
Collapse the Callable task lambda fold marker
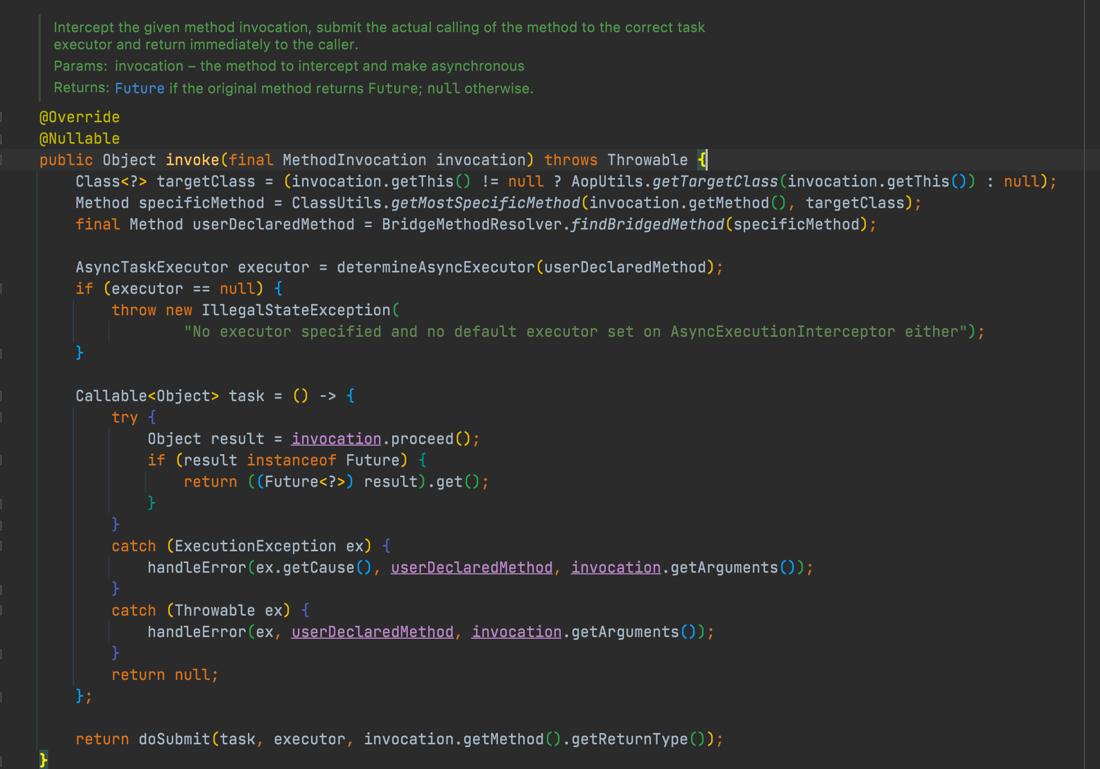2,396
